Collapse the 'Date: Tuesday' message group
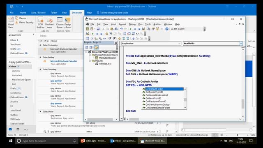This screenshot has width=263, height=148. 40,69
